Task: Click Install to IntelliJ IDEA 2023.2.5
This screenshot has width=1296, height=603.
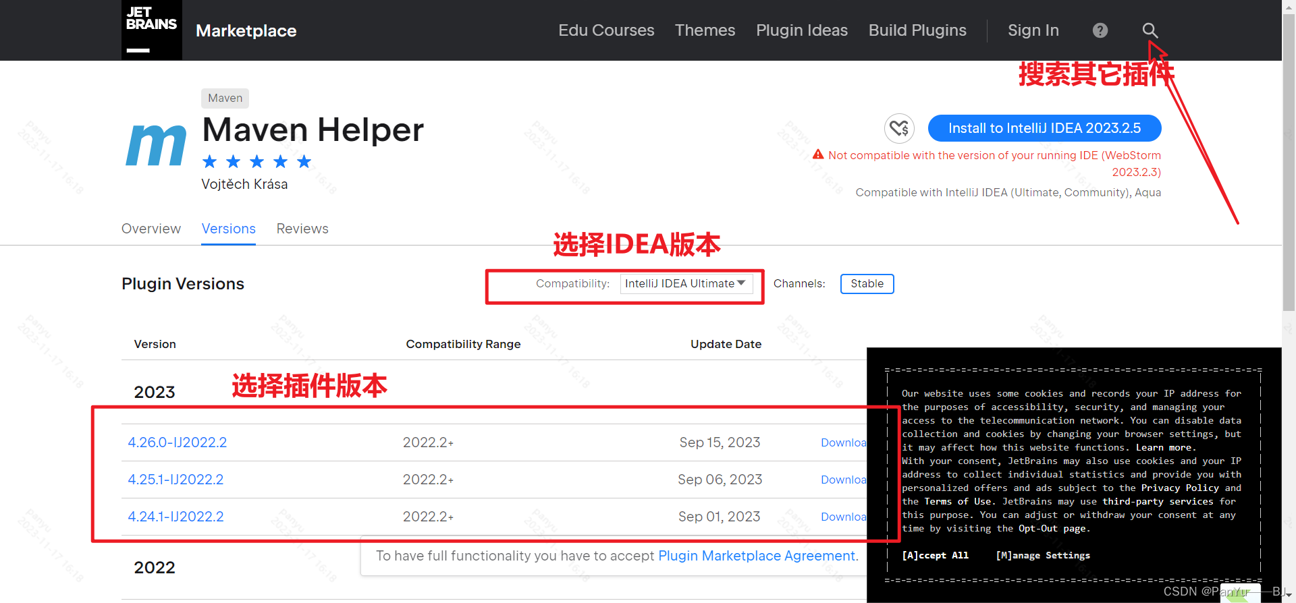Action: point(1044,128)
